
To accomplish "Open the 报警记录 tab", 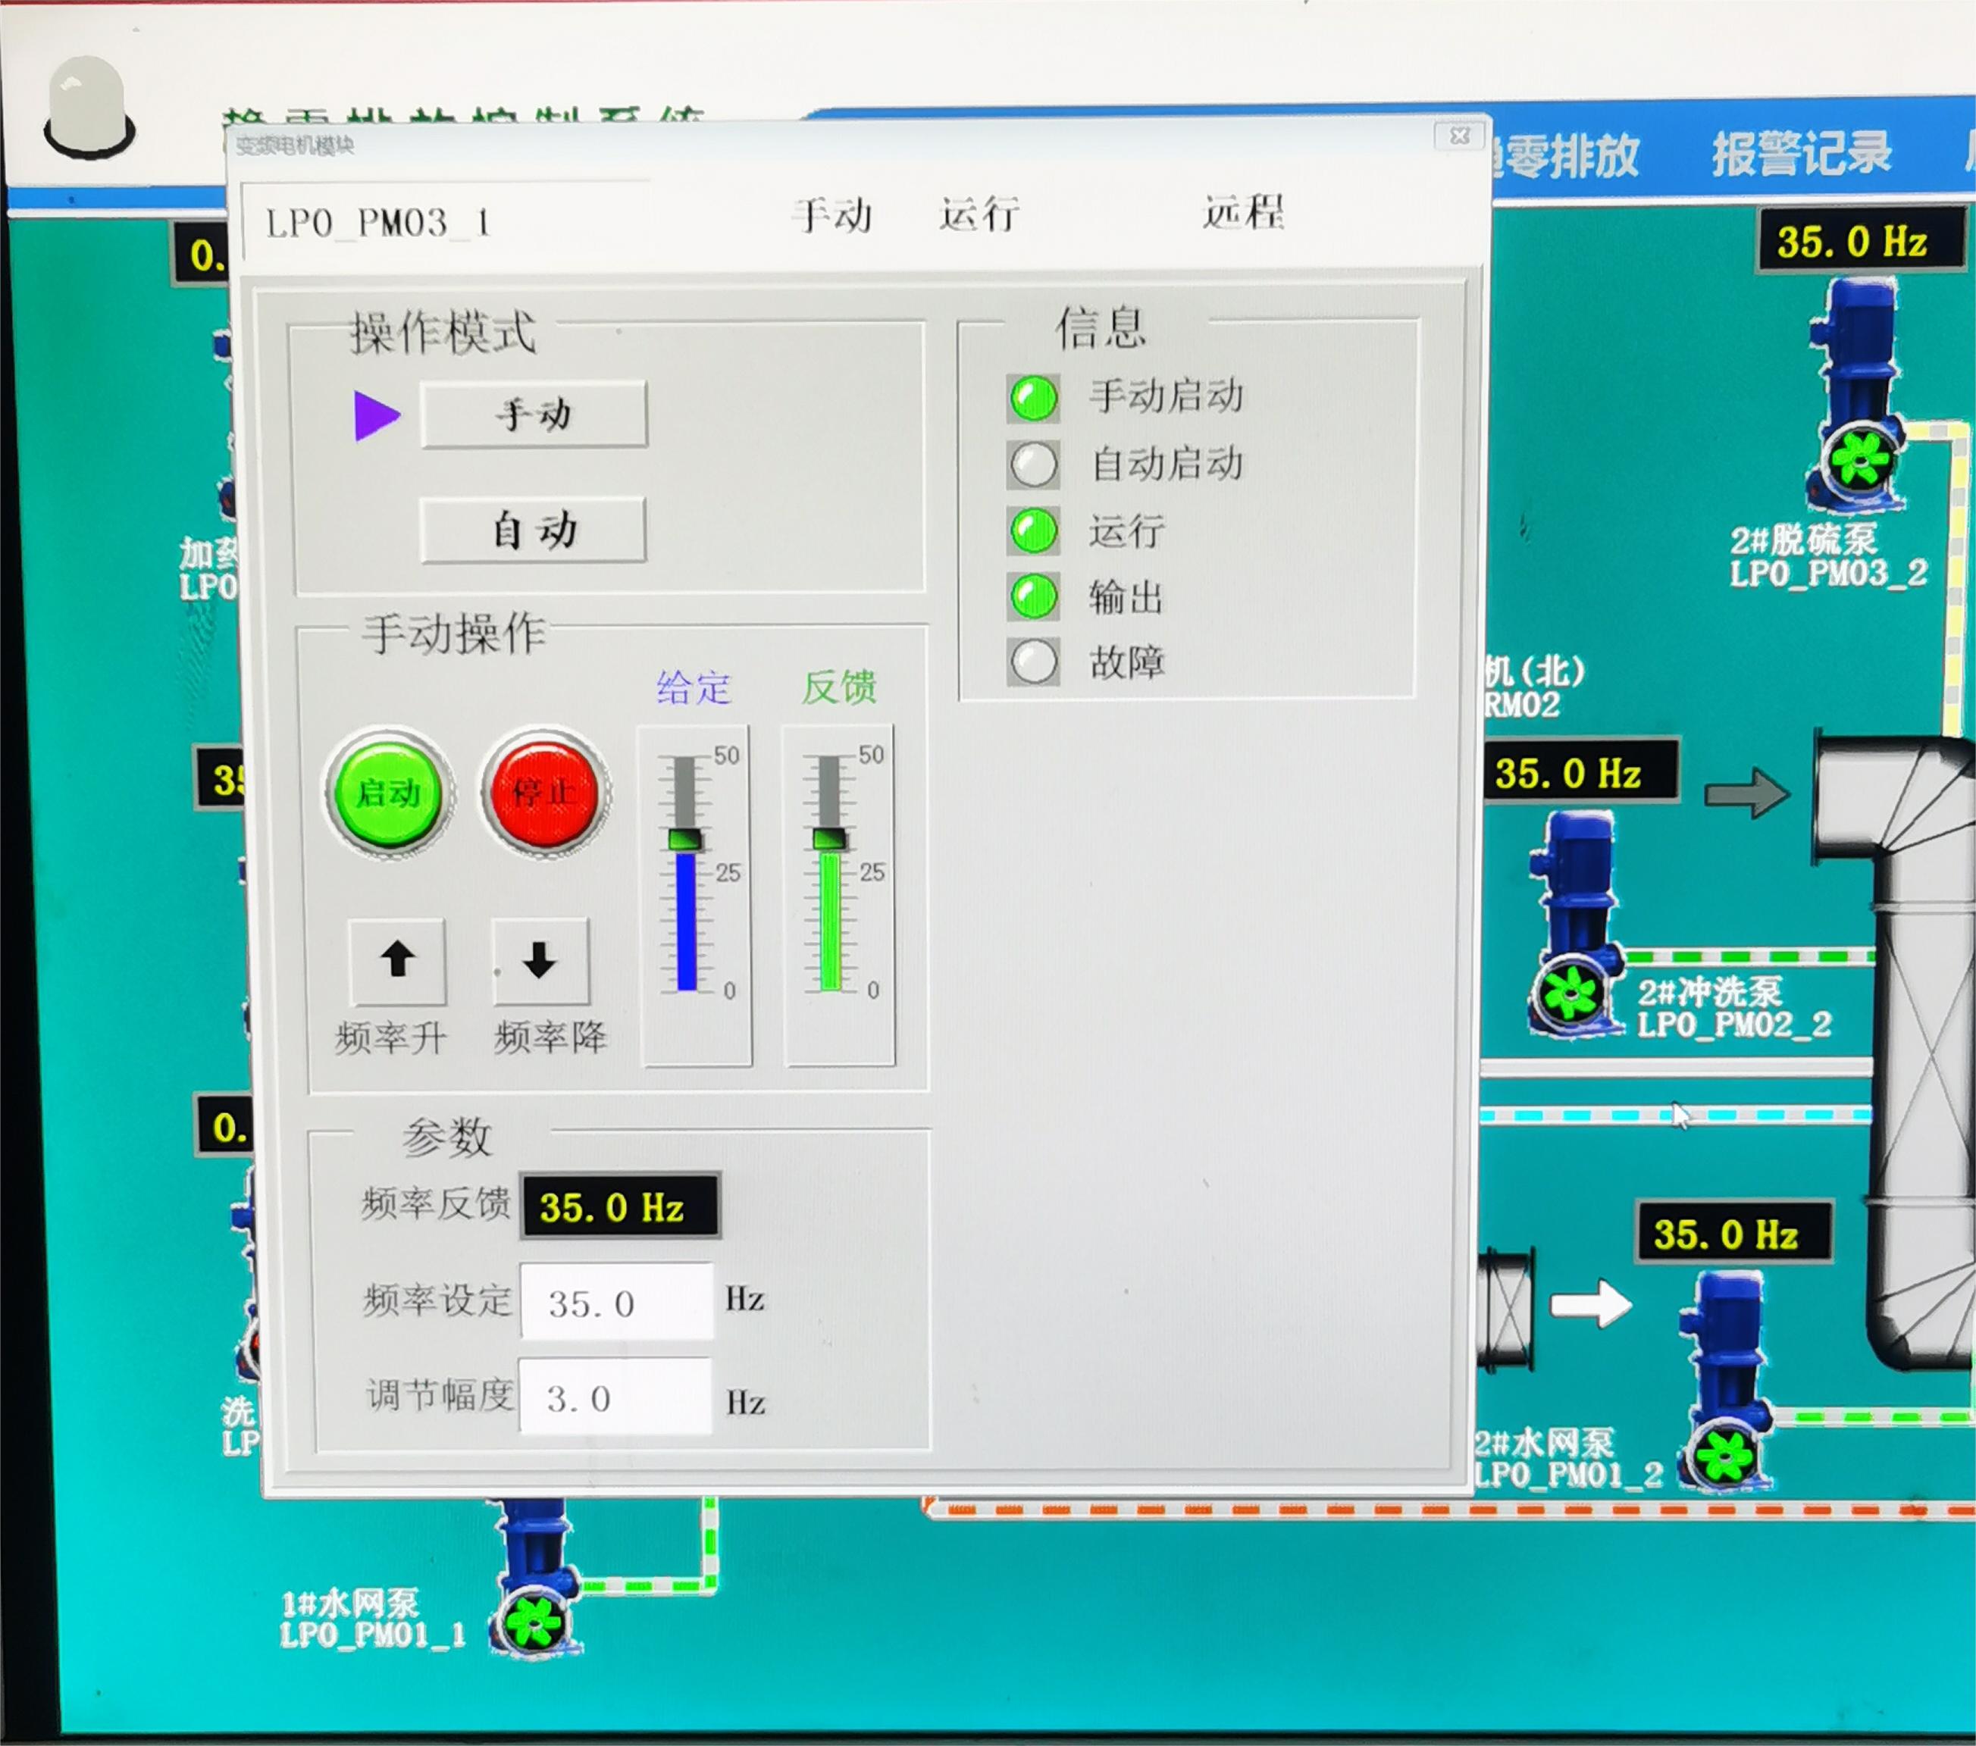I will pos(1801,153).
